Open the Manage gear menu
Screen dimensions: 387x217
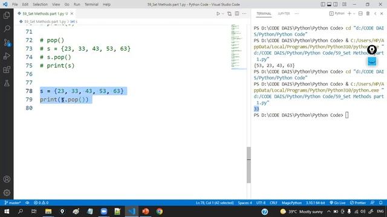7,193
